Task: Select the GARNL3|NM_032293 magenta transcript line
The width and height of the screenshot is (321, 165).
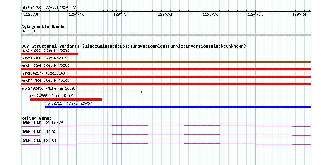Action: (166, 135)
